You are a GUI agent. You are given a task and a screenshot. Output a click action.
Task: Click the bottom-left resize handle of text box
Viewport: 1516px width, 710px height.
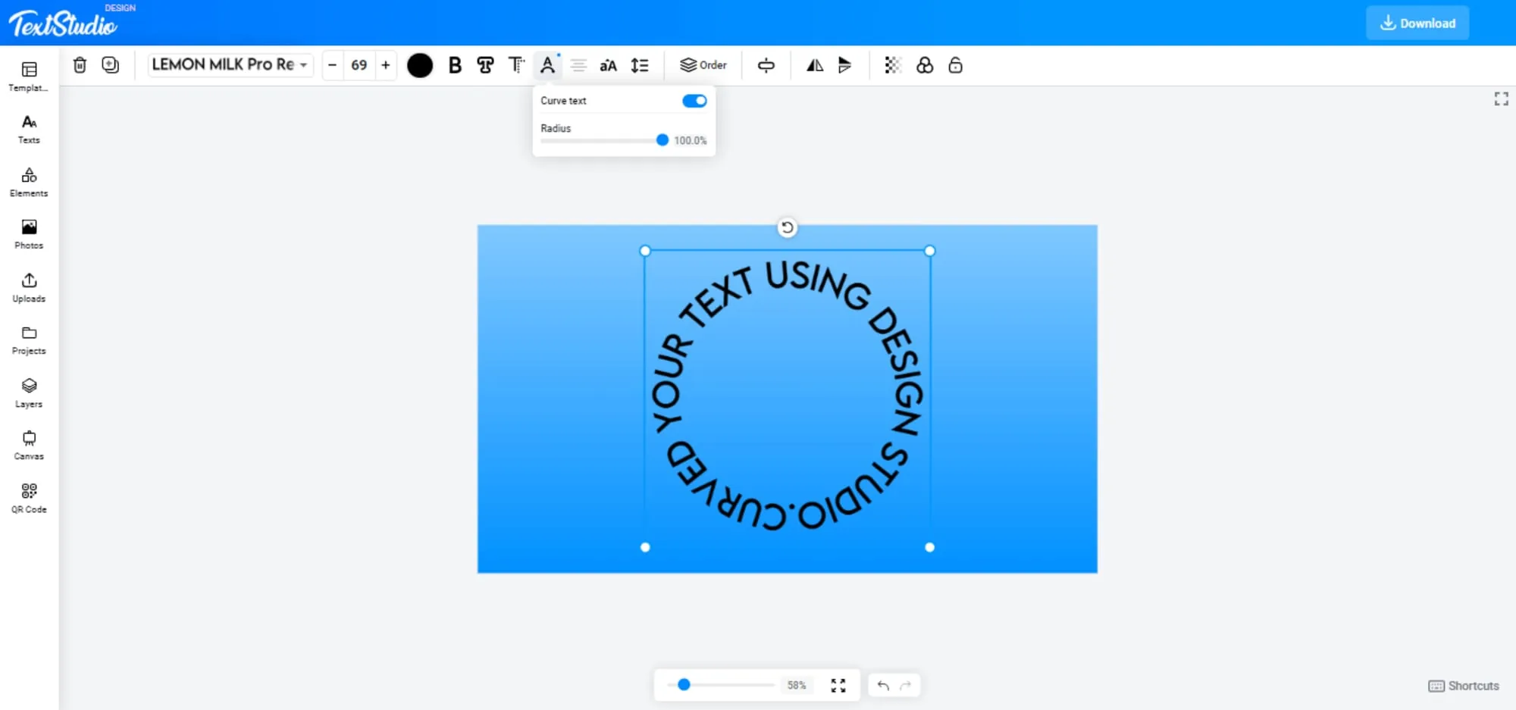[645, 547]
